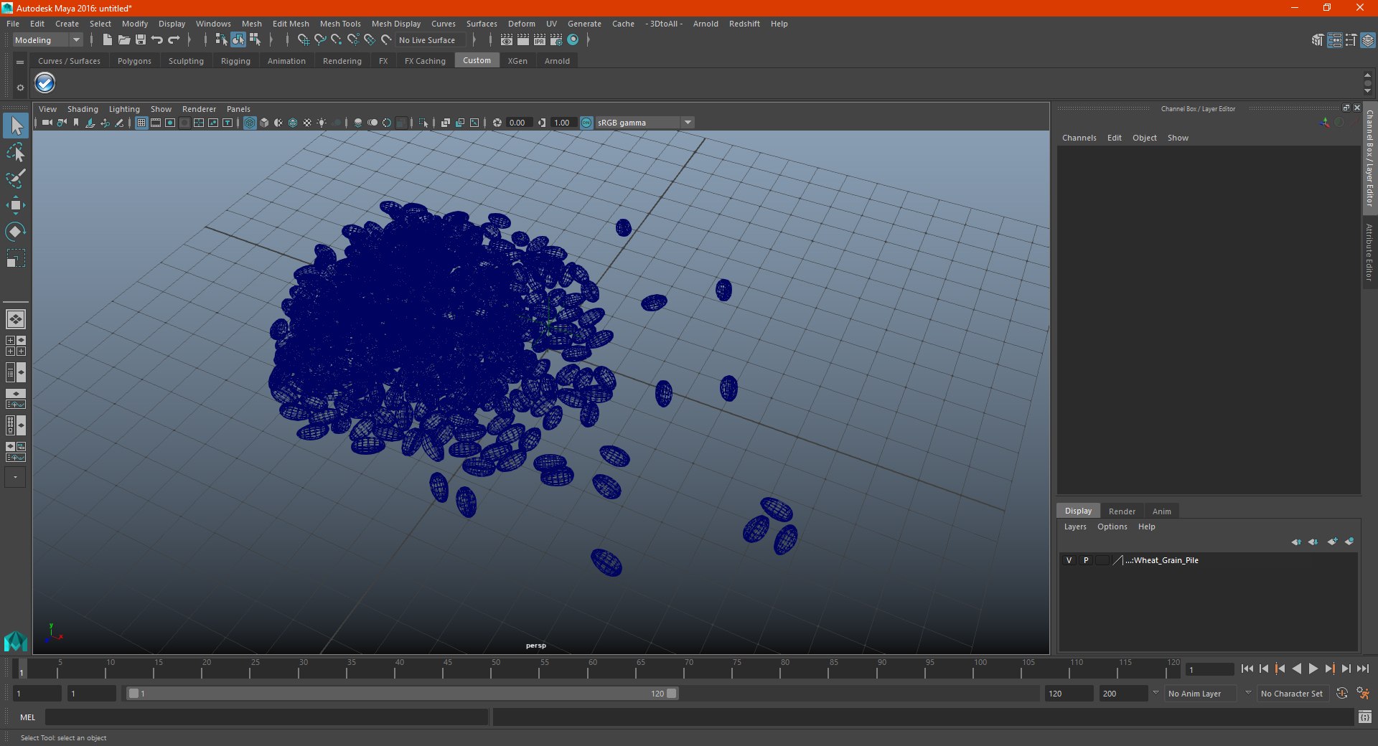The image size is (1378, 746).
Task: Activate the Lasso Select tool
Action: pyautogui.click(x=16, y=153)
